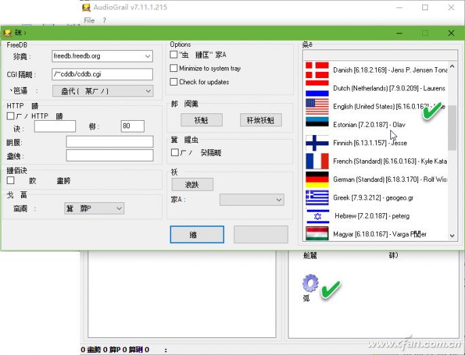
Task: Select the Danish flag icon
Action: pos(317,71)
